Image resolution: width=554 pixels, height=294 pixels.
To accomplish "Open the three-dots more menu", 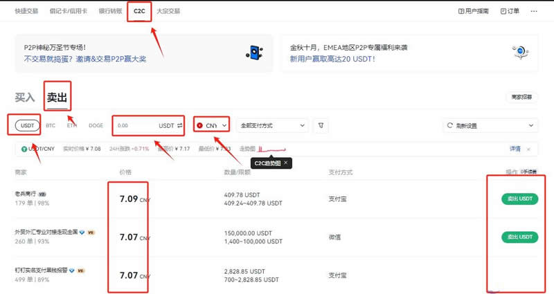I will point(534,11).
